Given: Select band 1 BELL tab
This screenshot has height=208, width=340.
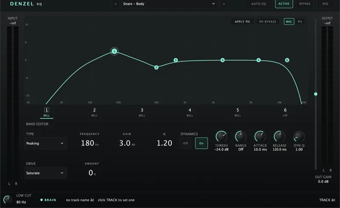Looking at the screenshot, I should click(46, 112).
